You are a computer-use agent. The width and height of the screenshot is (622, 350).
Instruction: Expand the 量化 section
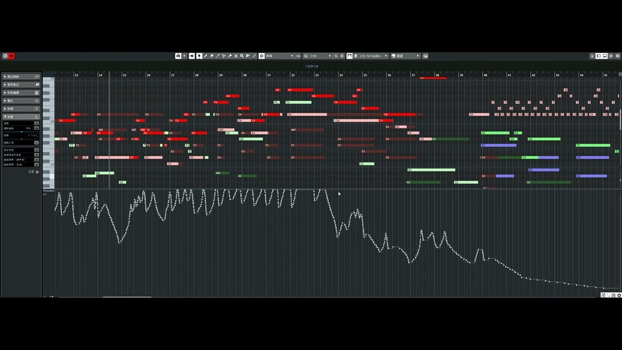(x=5, y=101)
